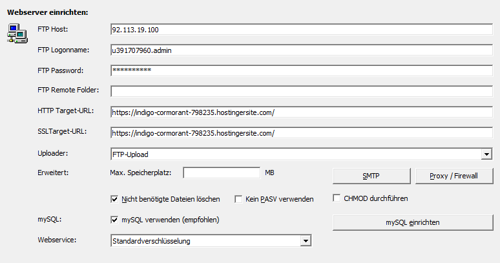Open the Uploader dropdown arrow
Viewport: 500px width, 263px height.
486,154
